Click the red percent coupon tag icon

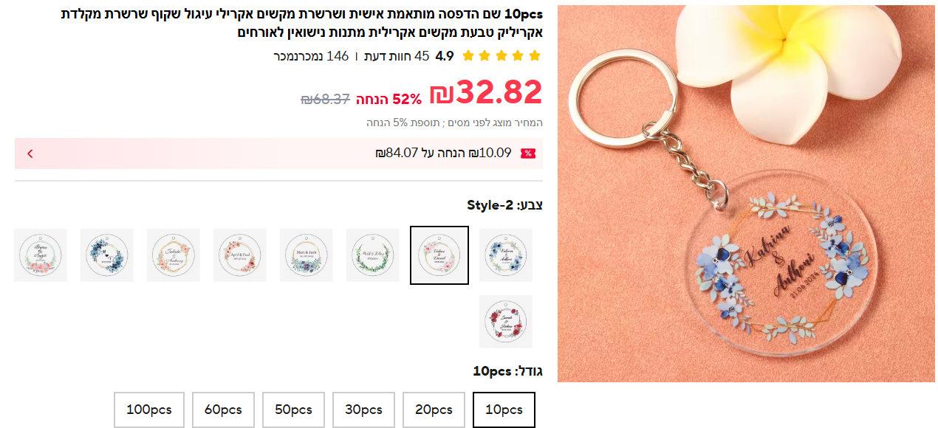528,153
